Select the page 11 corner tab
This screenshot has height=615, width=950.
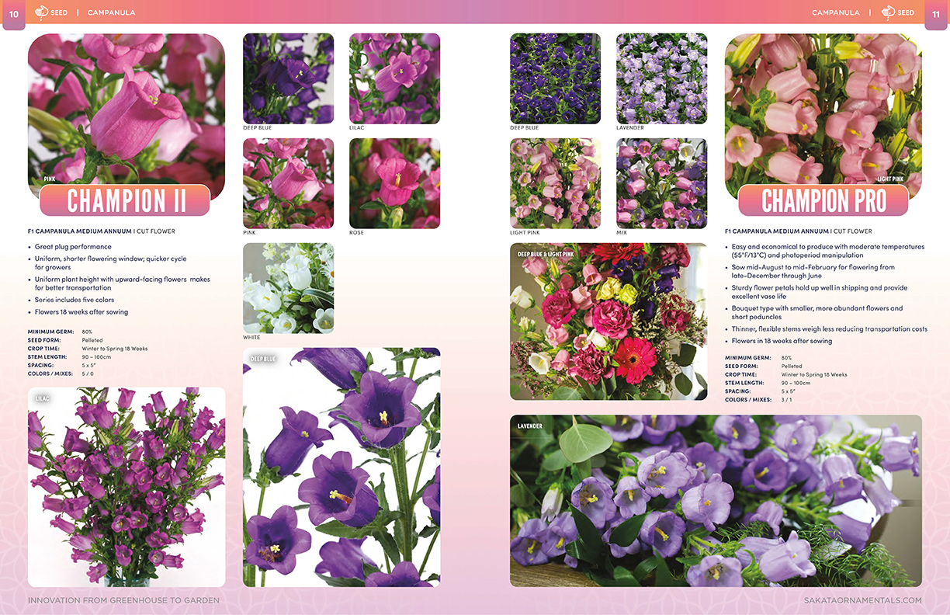[x=936, y=13]
